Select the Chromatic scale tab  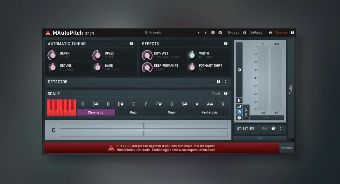(x=96, y=112)
